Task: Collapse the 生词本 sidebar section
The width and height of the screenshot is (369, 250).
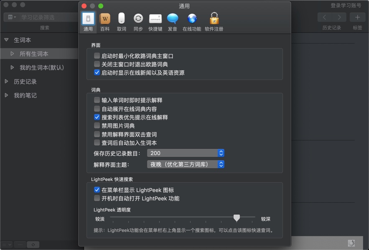Action: [x=6, y=40]
